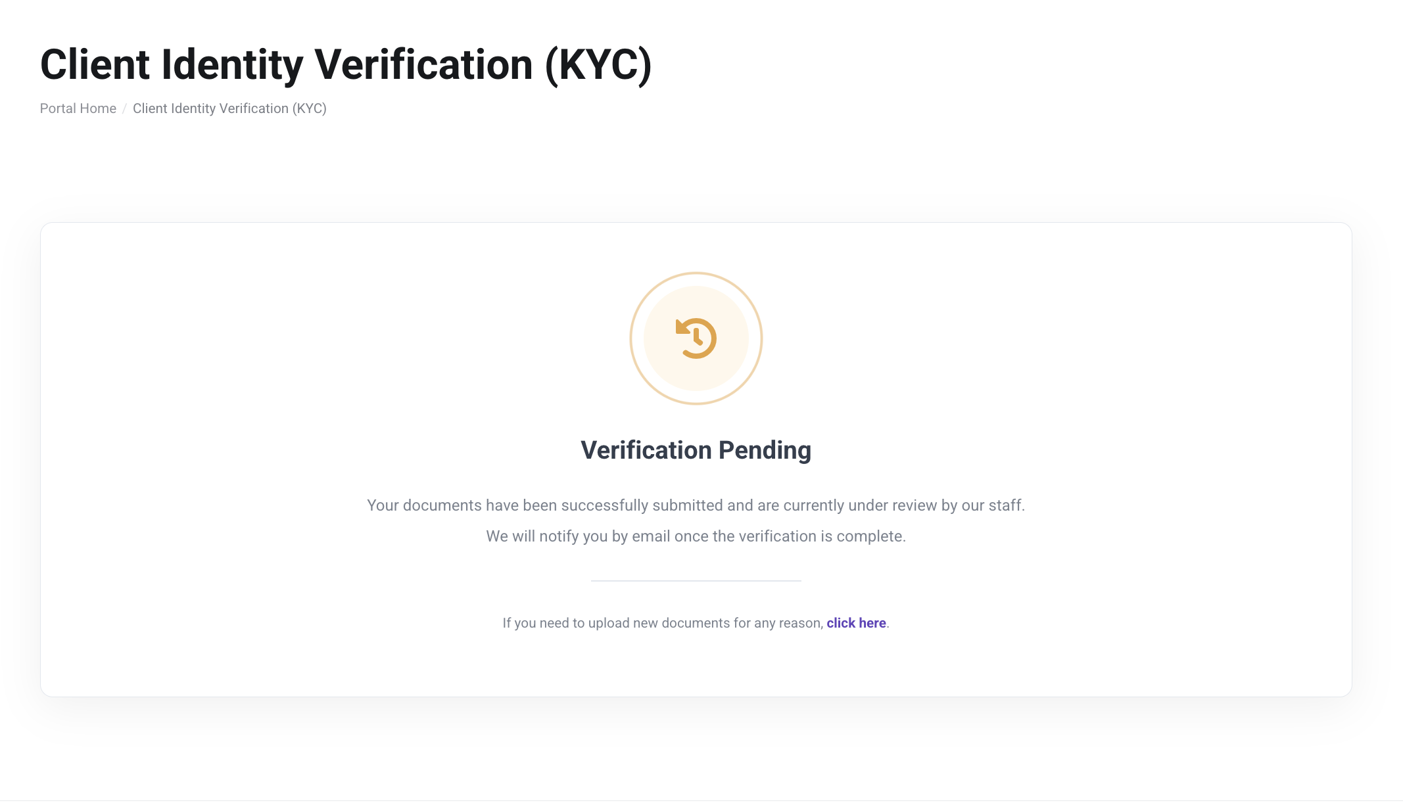
Task: Click the word "Client" in the page title
Action: click(x=95, y=64)
